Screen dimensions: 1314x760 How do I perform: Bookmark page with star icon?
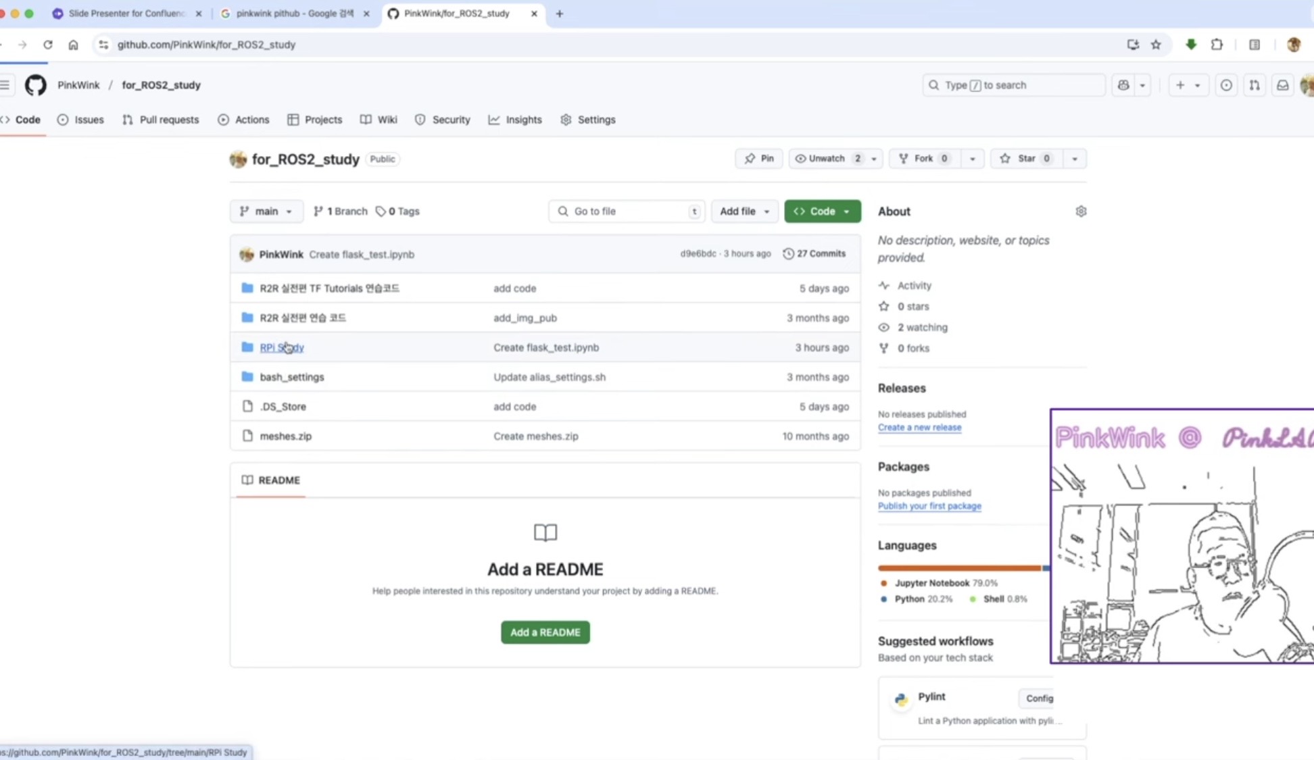pyautogui.click(x=1156, y=45)
